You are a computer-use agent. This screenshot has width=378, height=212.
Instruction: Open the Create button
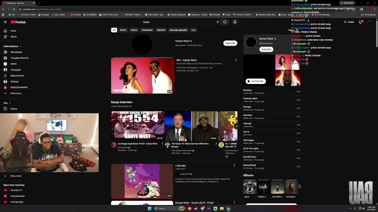pos(349,22)
